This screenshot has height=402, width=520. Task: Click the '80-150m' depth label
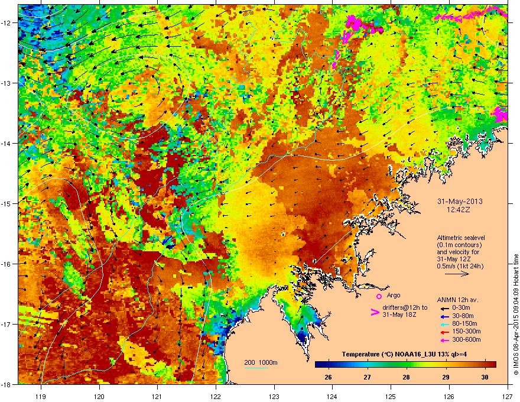tap(464, 323)
